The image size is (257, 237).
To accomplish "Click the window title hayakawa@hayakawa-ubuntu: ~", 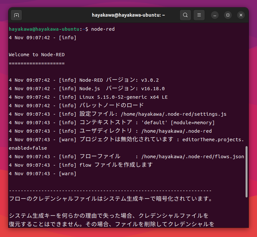I will coord(128,15).
